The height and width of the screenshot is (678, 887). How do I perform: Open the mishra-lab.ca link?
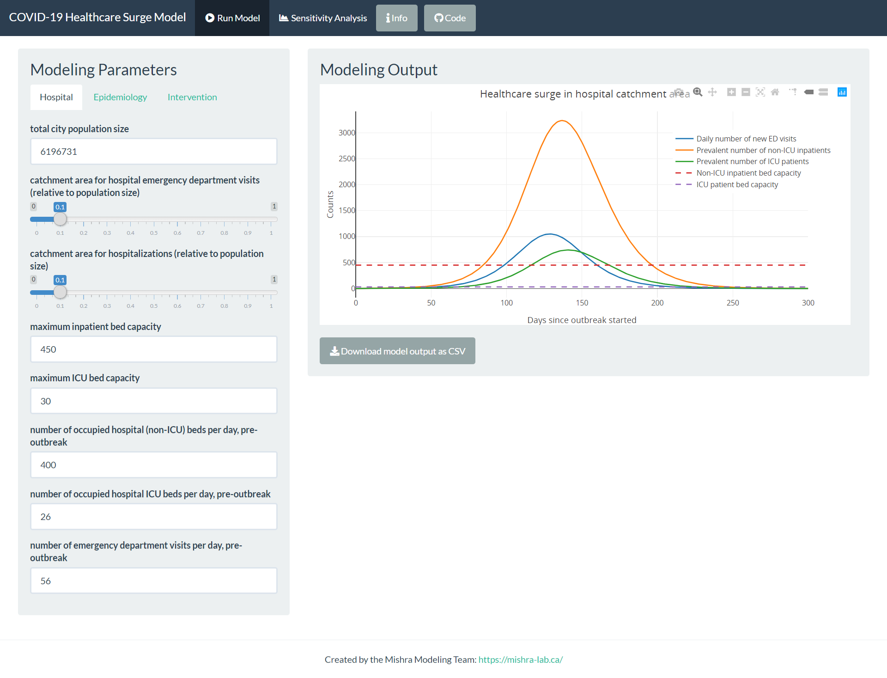pyautogui.click(x=520, y=660)
